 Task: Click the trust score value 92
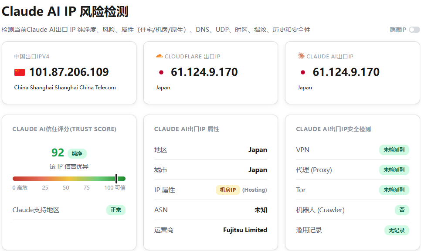coord(58,153)
